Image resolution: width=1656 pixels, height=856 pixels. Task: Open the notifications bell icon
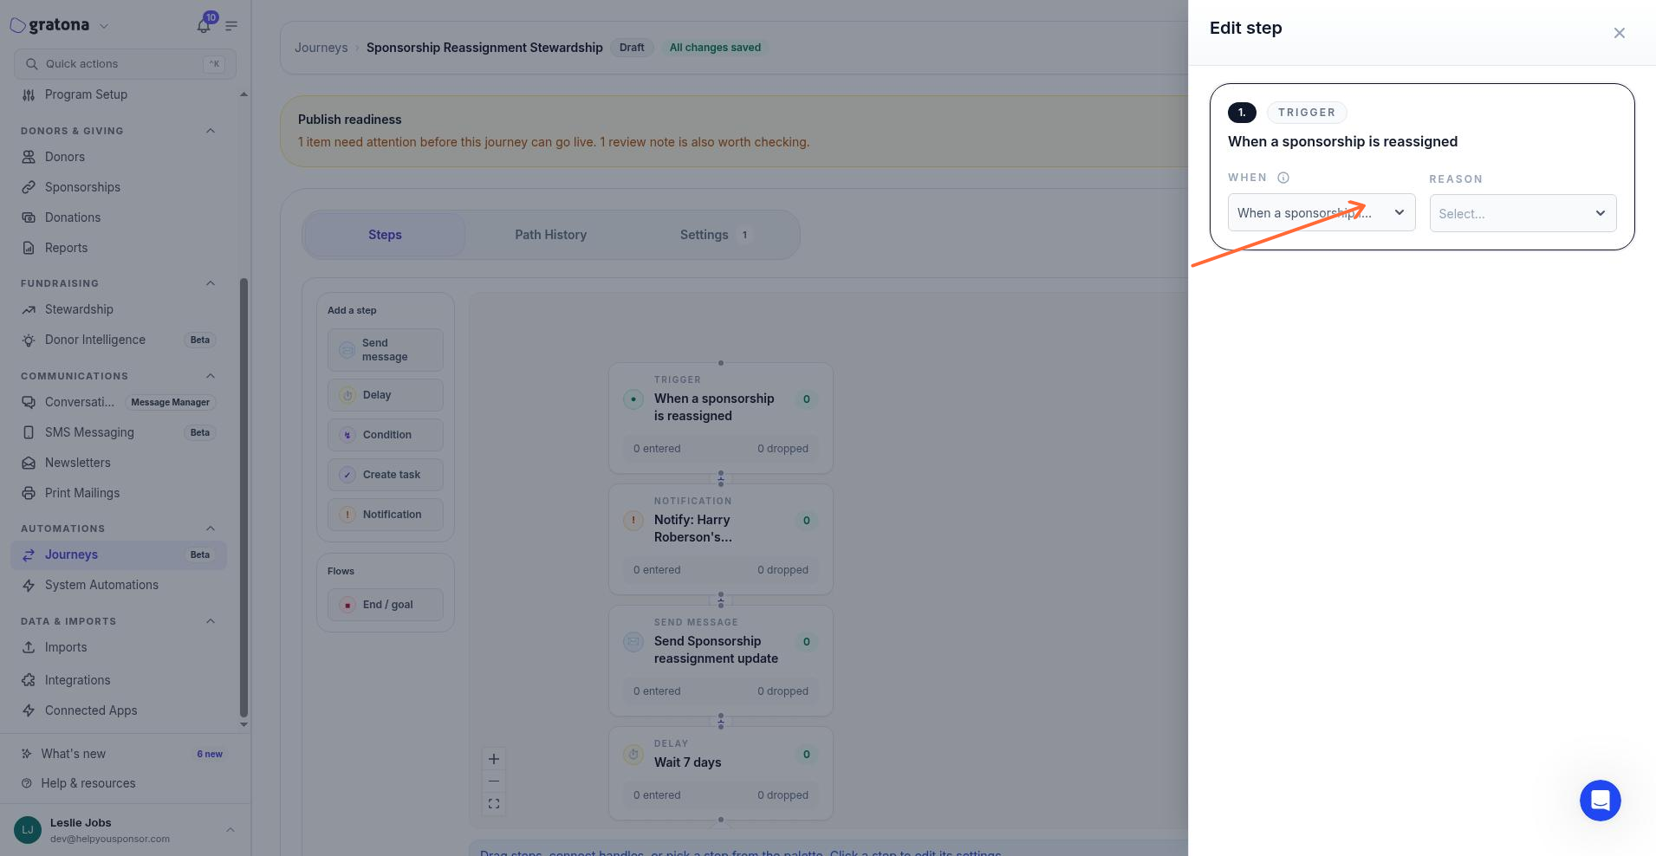204,26
